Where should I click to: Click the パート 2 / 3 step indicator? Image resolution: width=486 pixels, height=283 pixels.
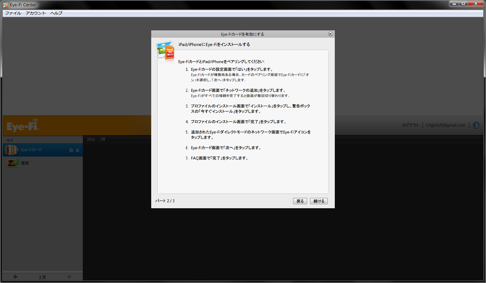click(x=165, y=201)
